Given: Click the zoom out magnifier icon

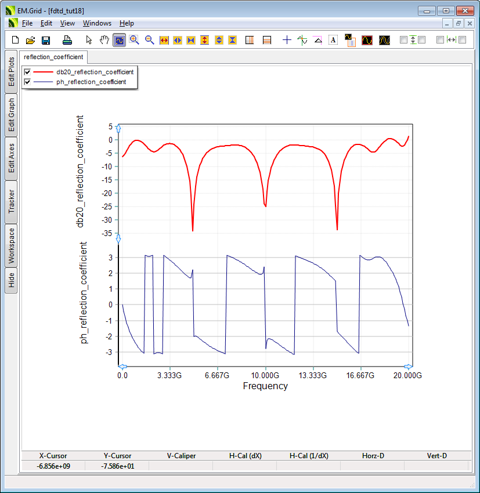Looking at the screenshot, I should pyautogui.click(x=149, y=40).
